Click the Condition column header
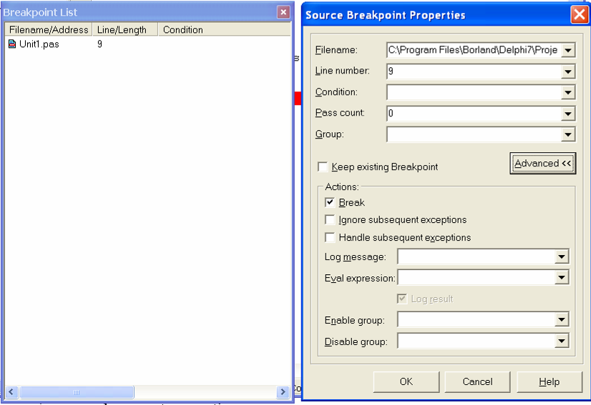Image resolution: width=591 pixels, height=405 pixels. (x=225, y=30)
